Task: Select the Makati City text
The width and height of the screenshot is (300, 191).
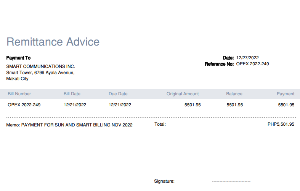Action: point(18,79)
